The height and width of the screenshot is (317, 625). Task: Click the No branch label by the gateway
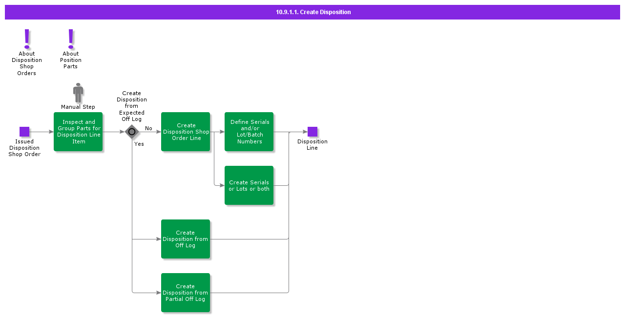point(148,128)
